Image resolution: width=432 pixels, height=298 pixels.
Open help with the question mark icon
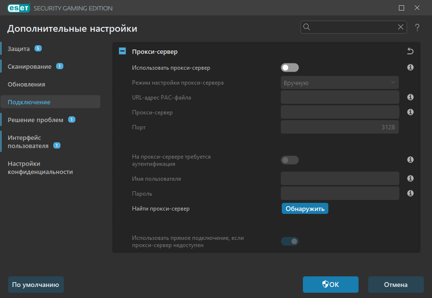417,27
